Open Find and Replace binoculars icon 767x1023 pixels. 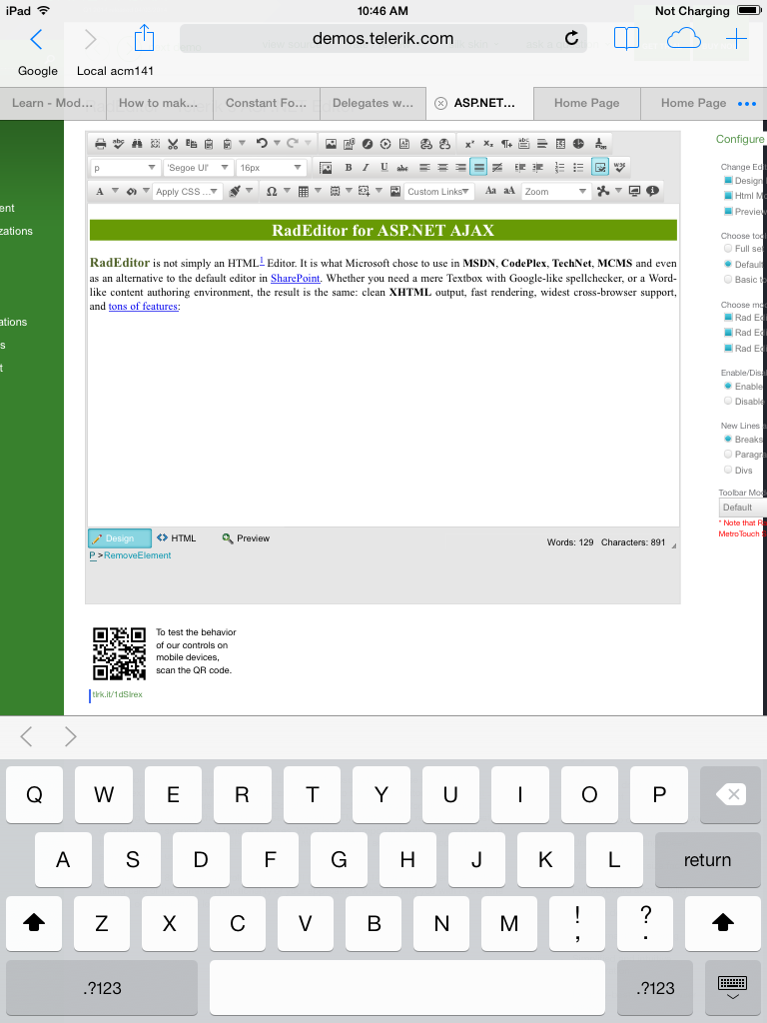pyautogui.click(x=136, y=144)
